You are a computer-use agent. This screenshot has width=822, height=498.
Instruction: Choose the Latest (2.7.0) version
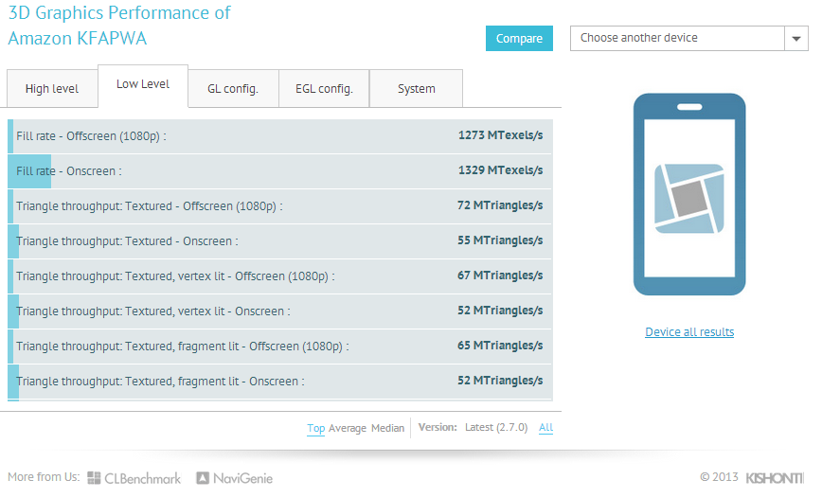point(496,427)
